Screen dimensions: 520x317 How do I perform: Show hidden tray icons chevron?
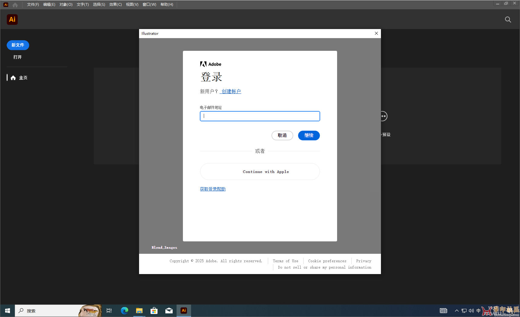(457, 311)
